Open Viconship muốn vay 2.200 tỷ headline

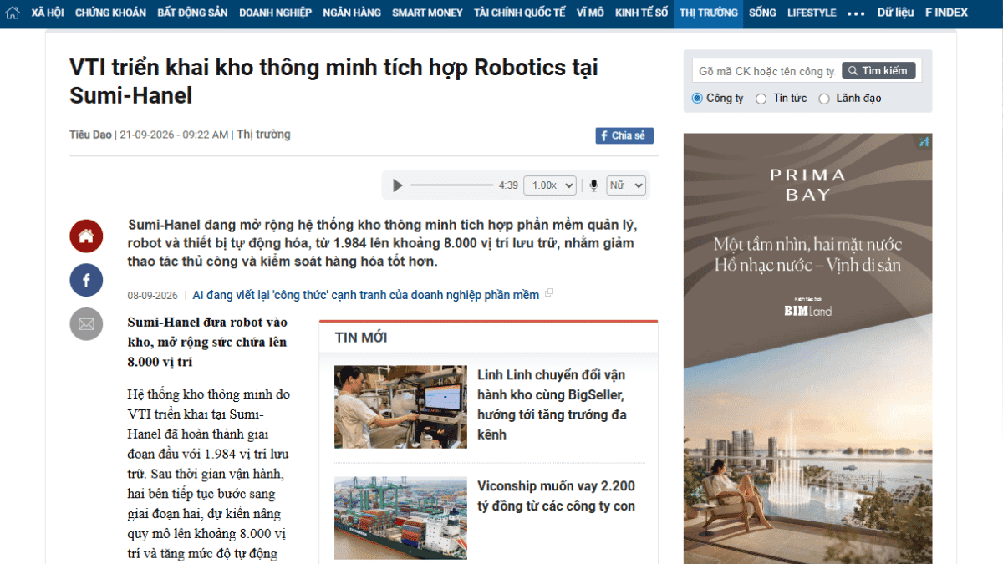click(x=557, y=496)
